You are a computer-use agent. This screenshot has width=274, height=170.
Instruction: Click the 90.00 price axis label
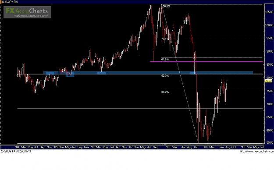(x=269, y=51)
